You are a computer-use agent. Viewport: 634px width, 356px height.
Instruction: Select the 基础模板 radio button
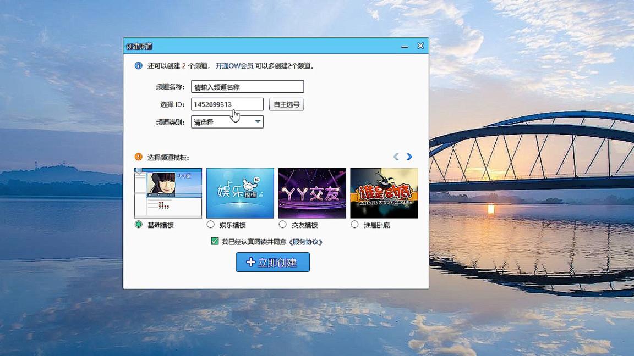click(x=138, y=224)
